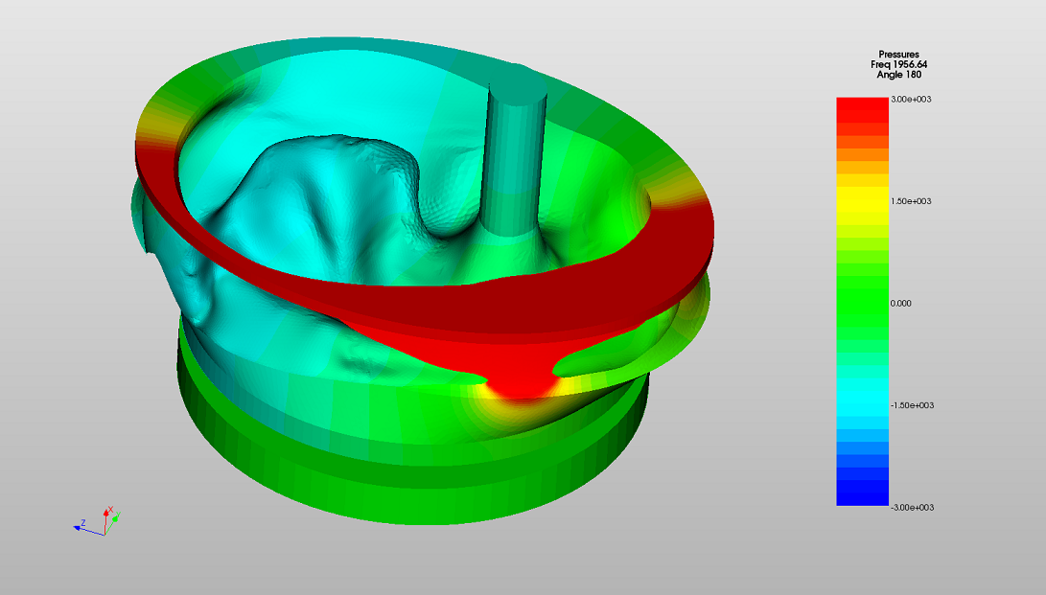Click the -1.50e+003 scale value

pos(913,405)
